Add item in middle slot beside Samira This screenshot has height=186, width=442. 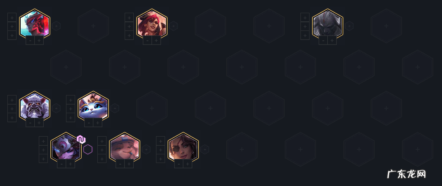tap(161, 150)
